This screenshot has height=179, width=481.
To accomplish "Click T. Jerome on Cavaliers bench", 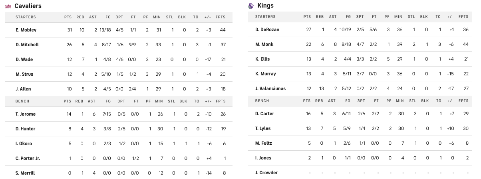I will (x=26, y=114).
